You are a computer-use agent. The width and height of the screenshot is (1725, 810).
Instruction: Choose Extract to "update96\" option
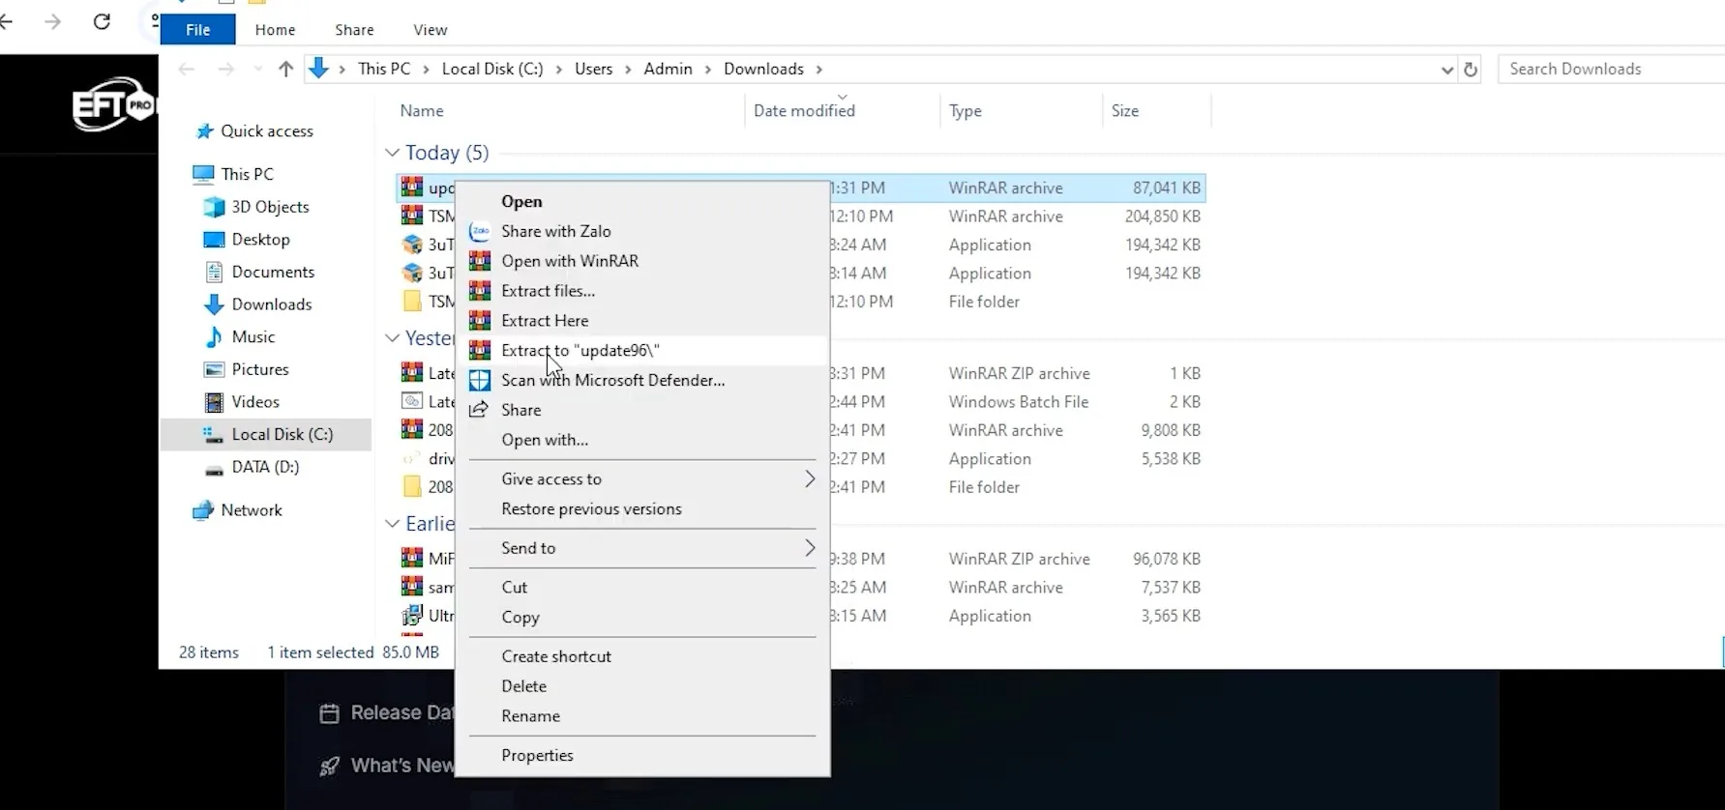click(642, 351)
